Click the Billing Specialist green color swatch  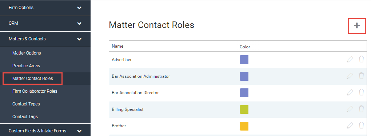tap(244, 109)
